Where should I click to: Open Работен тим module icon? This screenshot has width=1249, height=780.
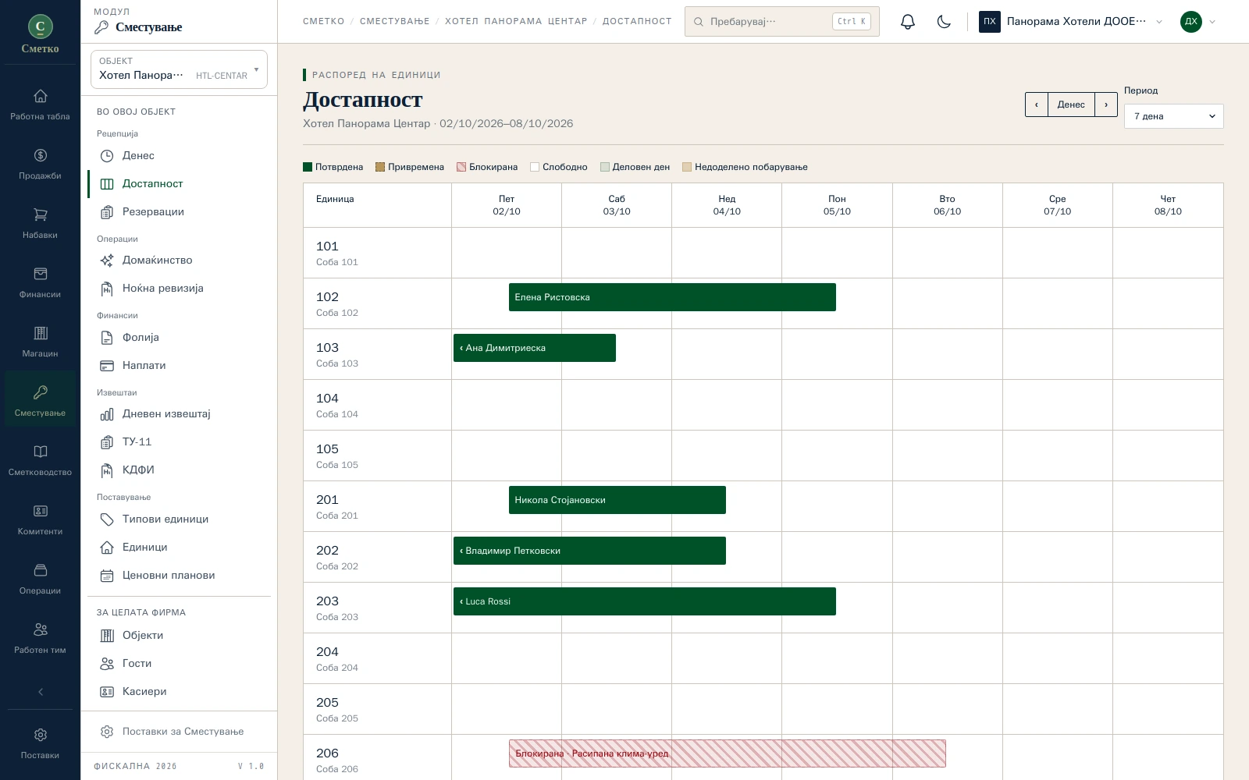(40, 639)
